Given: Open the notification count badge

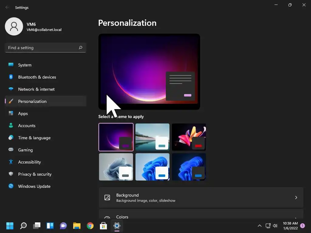Looking at the screenshot, I should 302,226.
